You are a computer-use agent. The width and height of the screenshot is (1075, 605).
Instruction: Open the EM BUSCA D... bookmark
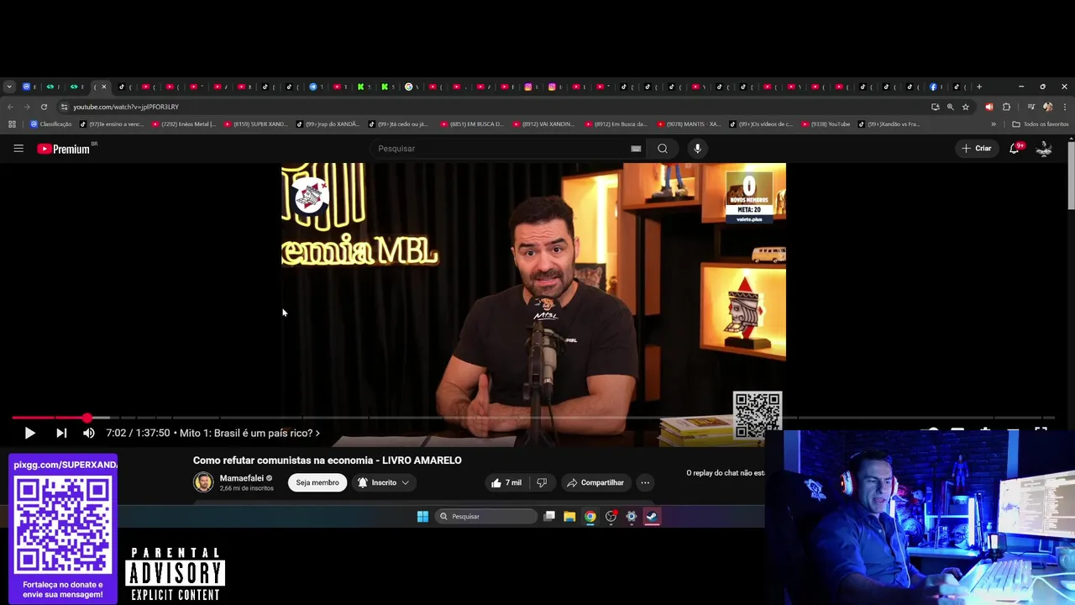click(x=472, y=124)
